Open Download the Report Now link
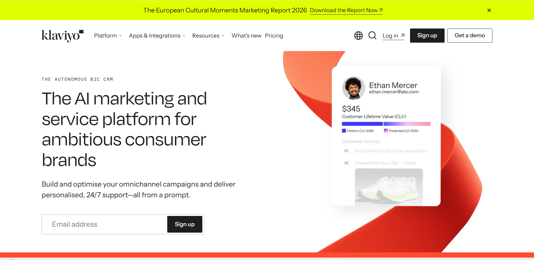This screenshot has width=534, height=260. [x=346, y=10]
